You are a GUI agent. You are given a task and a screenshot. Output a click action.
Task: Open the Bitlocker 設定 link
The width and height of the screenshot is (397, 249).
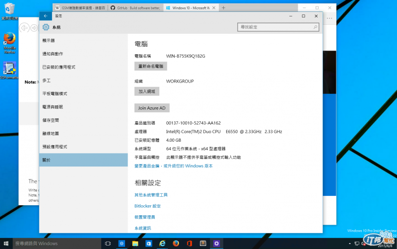pos(147,206)
